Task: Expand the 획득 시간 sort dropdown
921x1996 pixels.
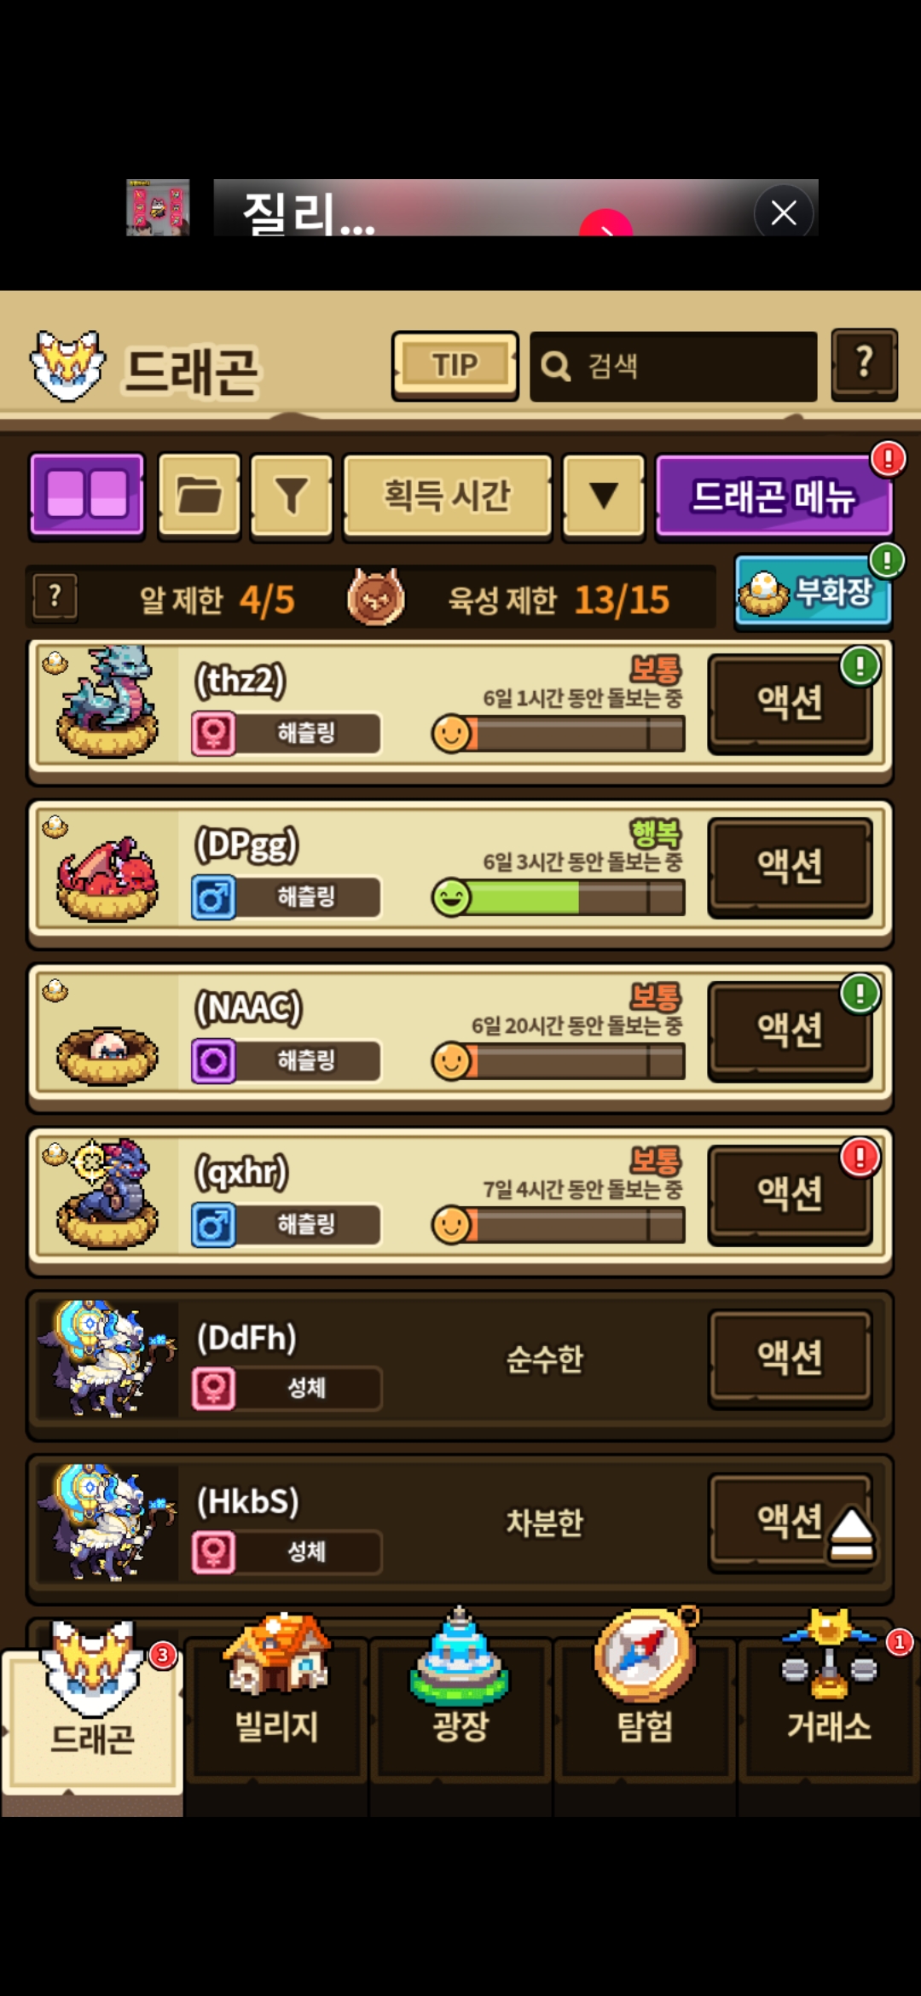Action: (448, 496)
